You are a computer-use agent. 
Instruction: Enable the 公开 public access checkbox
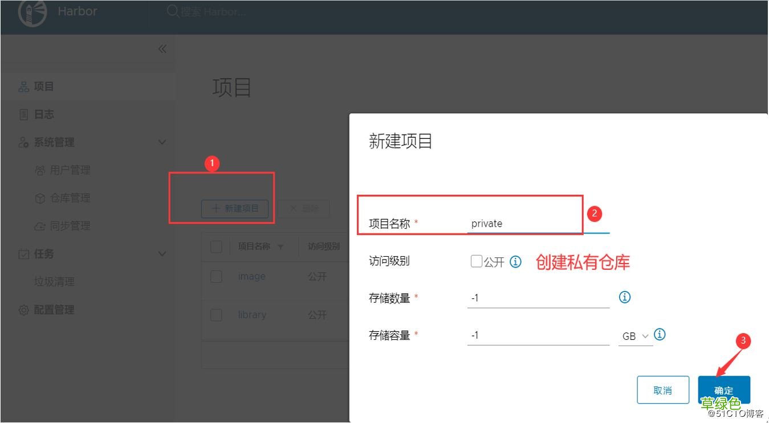coord(477,261)
